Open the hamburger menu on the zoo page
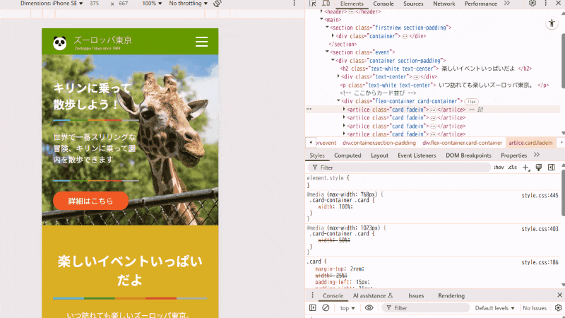The height and width of the screenshot is (318, 565). point(201,42)
